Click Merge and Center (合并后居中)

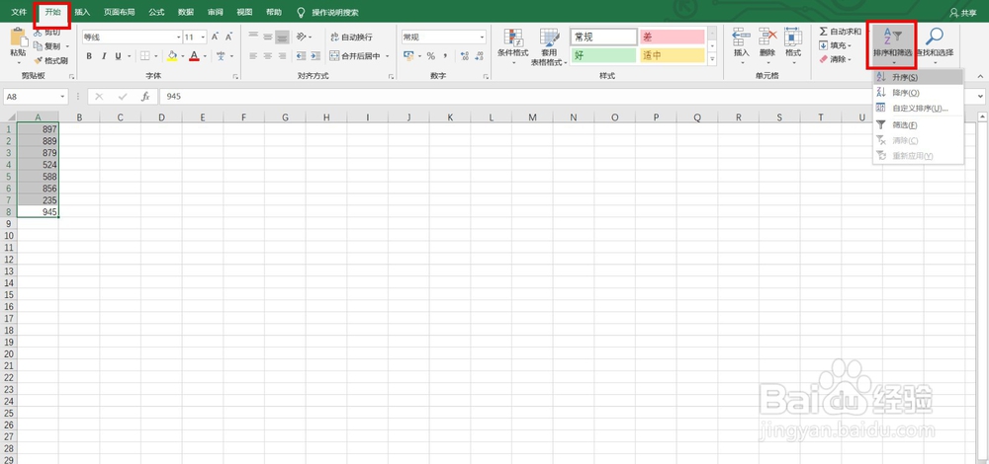point(355,56)
